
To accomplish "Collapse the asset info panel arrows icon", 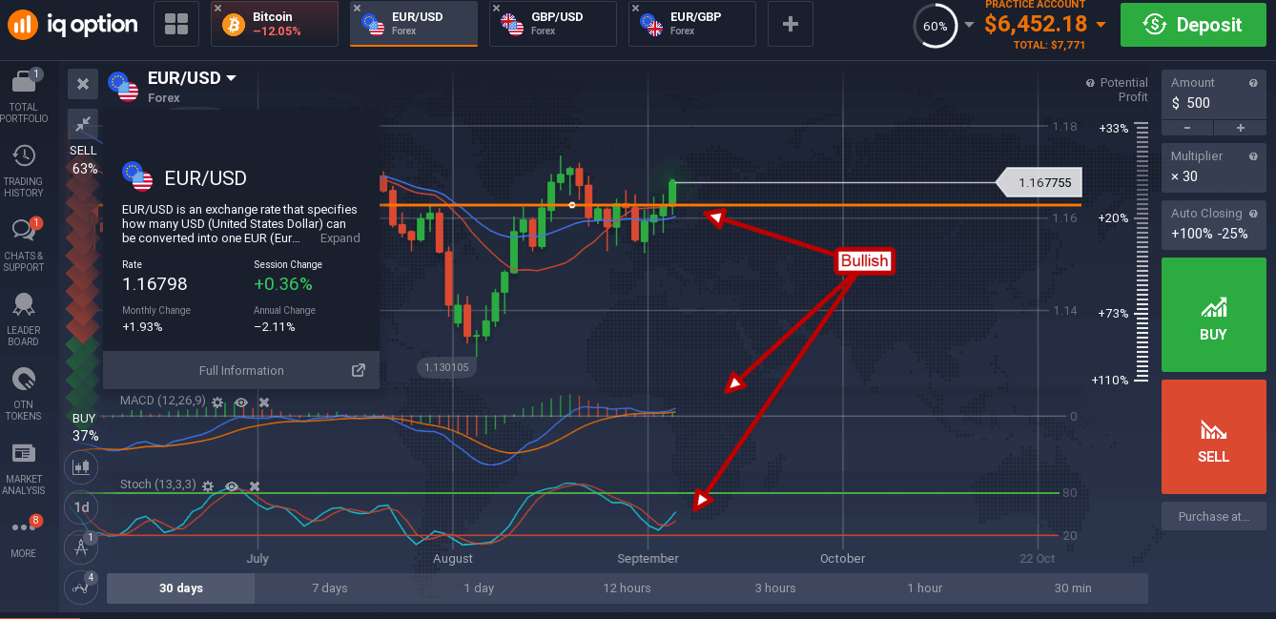I will [x=83, y=123].
